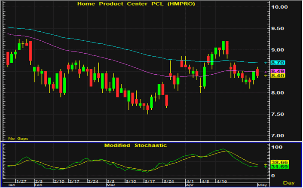This screenshot has height=188, width=303.
Task: Select the 4/16 date marker on the timeline
Action: coord(220,182)
